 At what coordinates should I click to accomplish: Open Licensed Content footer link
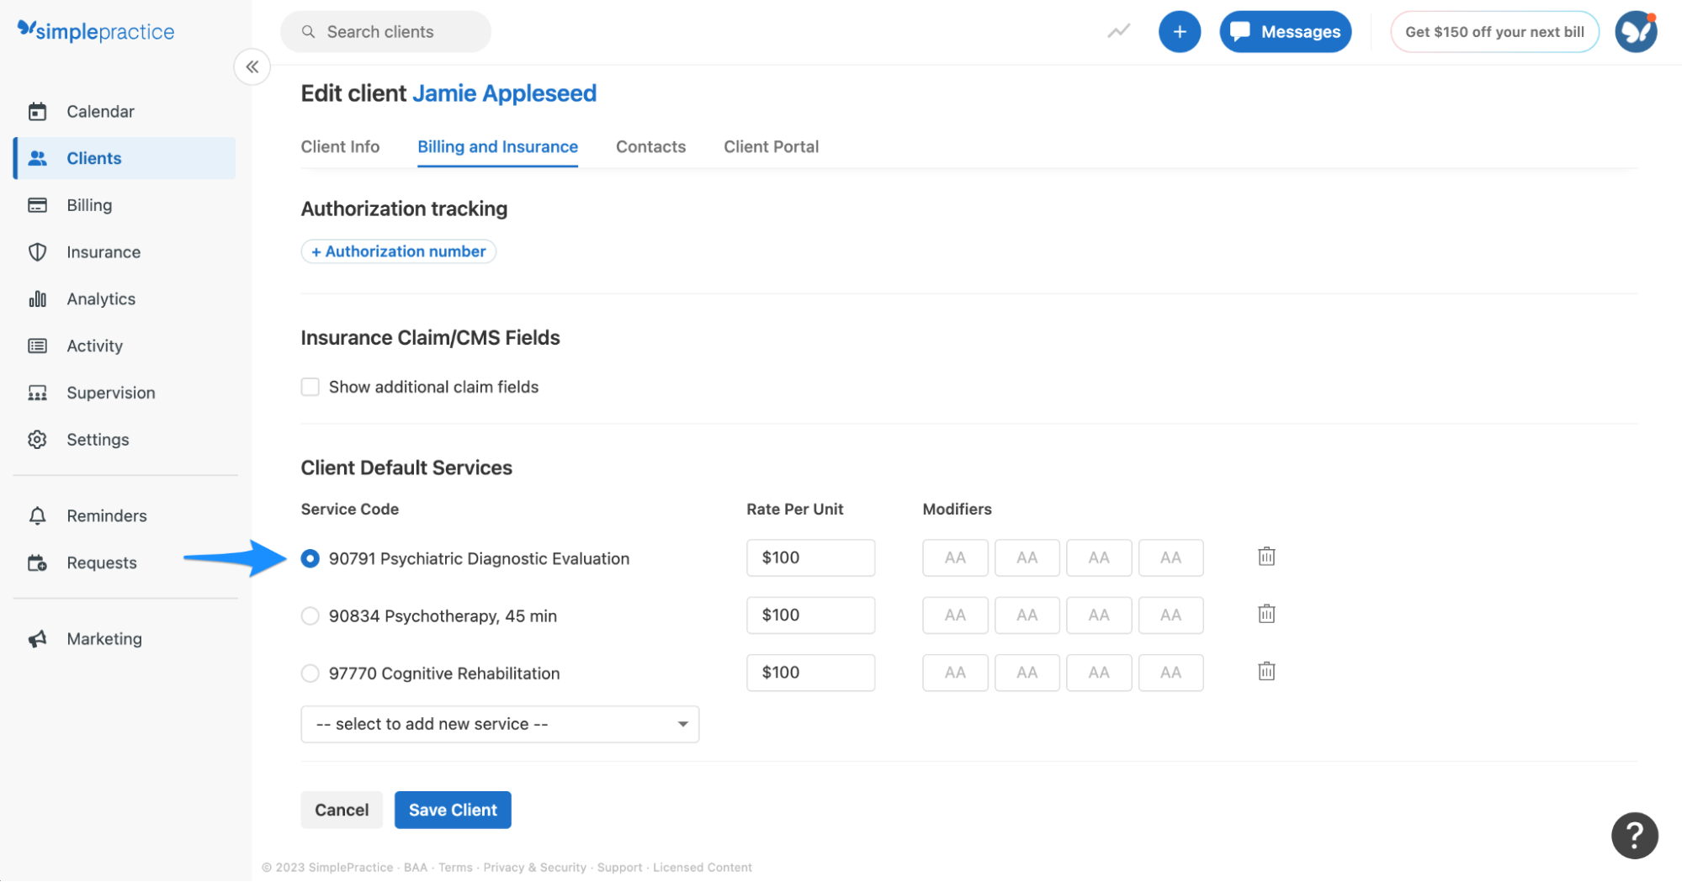coord(703,868)
